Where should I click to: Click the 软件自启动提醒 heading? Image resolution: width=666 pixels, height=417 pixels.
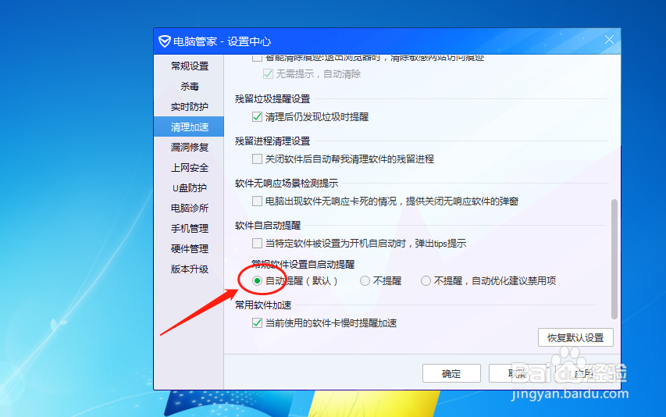point(268,226)
